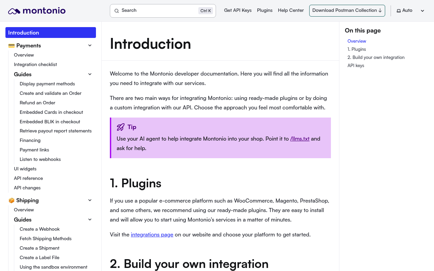Screen dimensions: 434x271
Task: Open API reference page
Action: tap(28, 178)
